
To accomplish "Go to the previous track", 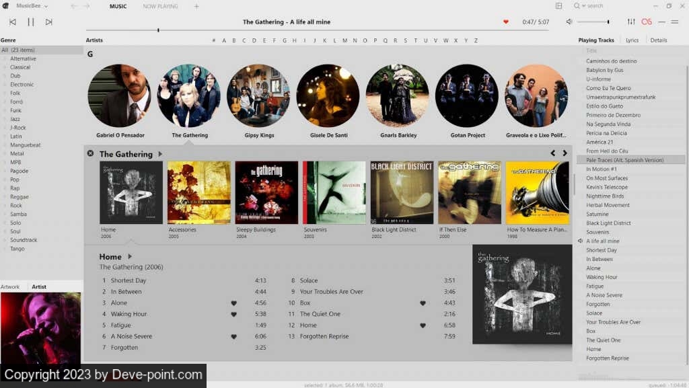I will (x=12, y=22).
